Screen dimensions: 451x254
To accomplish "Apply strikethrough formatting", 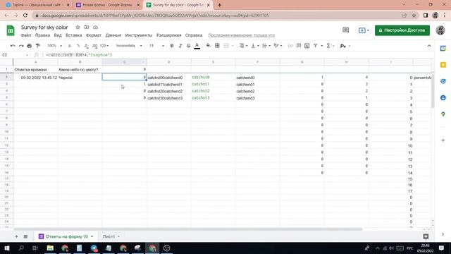I will 188,46.
